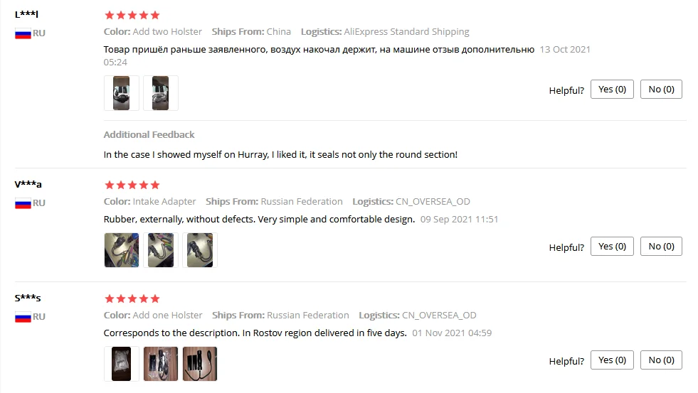View third photo in V***a's review
Viewport: 698px width, 393px height.
pyautogui.click(x=199, y=250)
